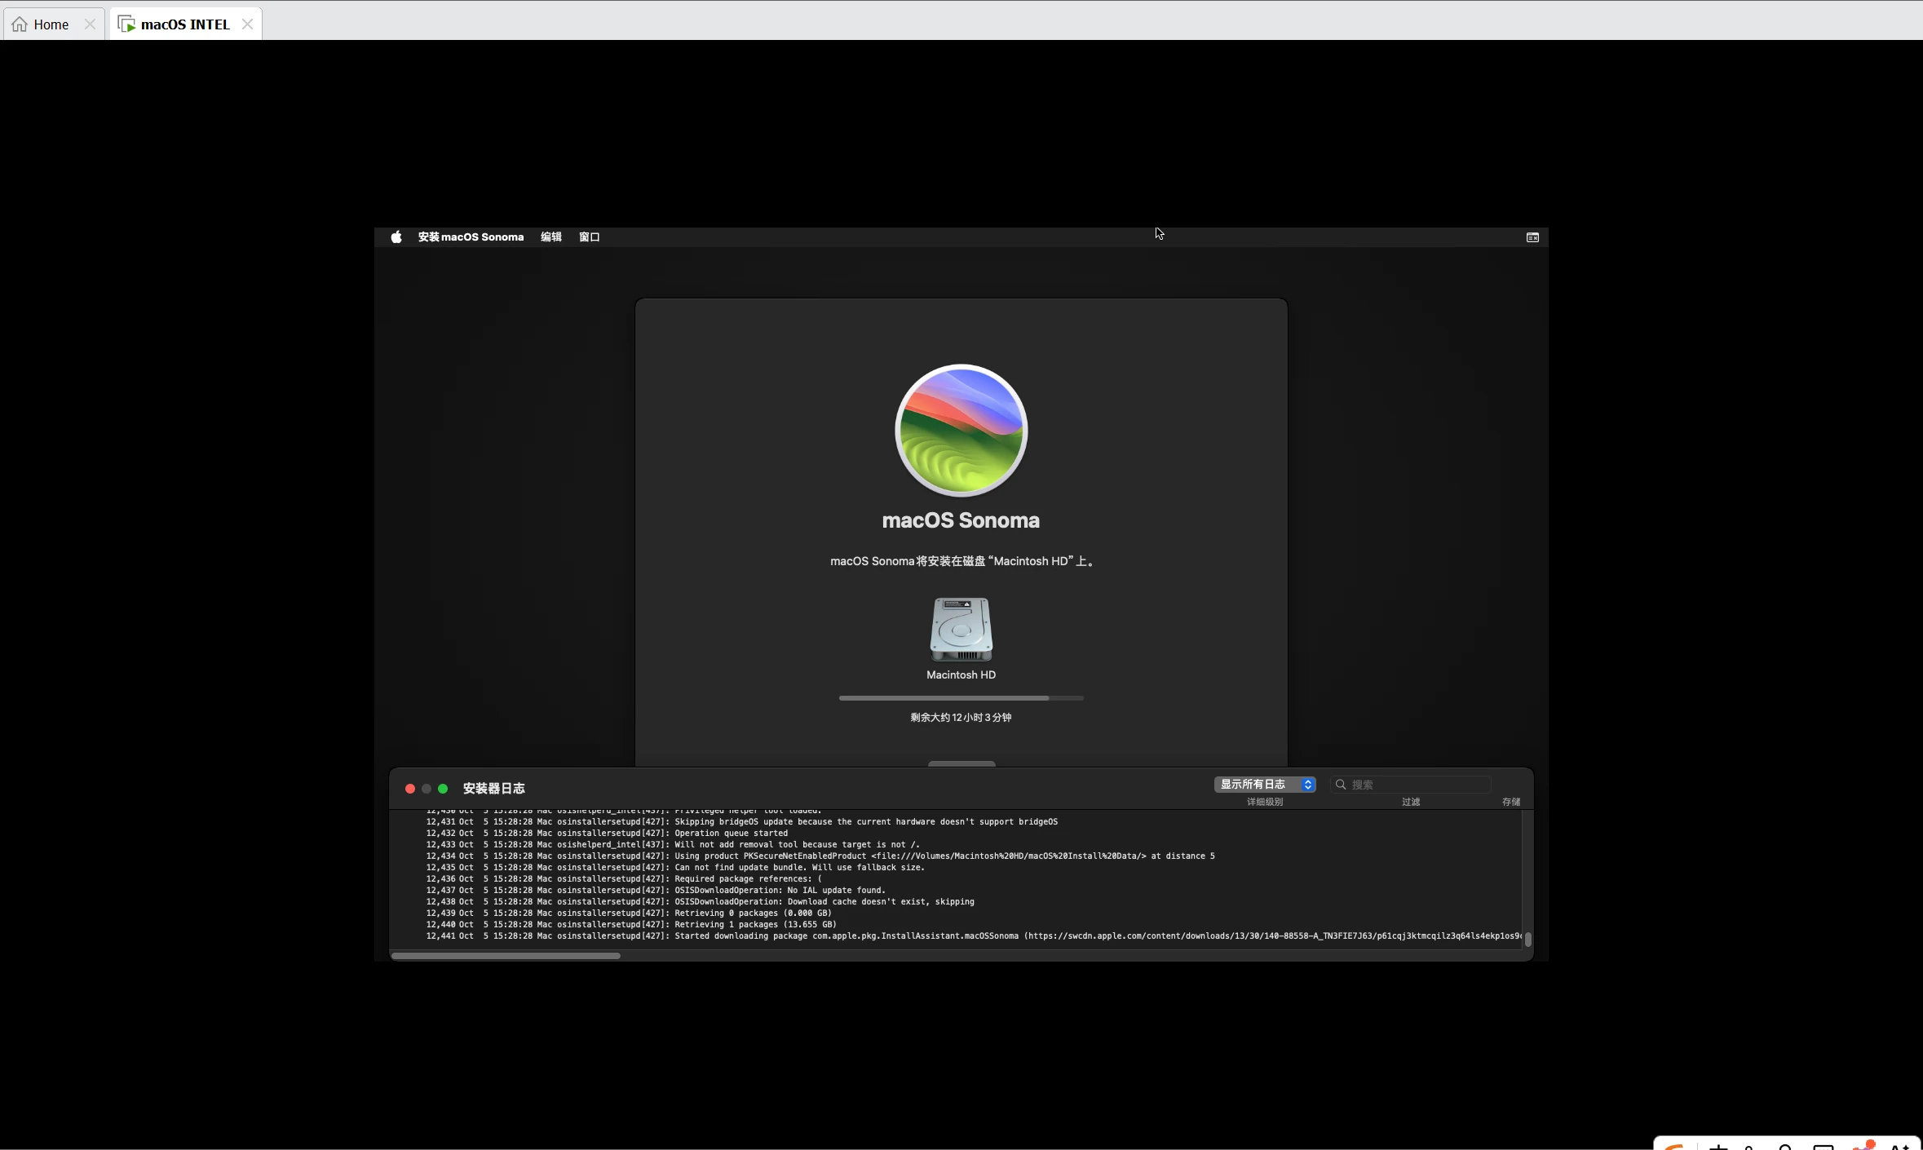Select log line 12,440 Retrieving 1 packages (13.655 GB)

click(x=631, y=925)
